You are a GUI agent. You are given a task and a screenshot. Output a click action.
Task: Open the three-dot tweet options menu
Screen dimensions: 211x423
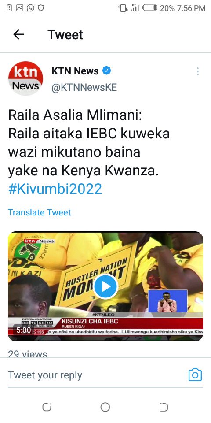[197, 71]
